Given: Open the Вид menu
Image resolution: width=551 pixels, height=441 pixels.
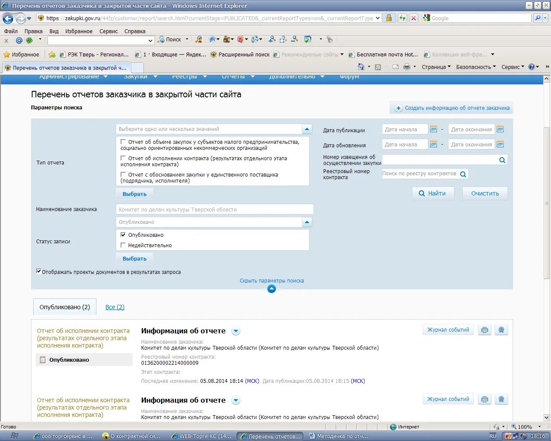Looking at the screenshot, I should (x=54, y=31).
